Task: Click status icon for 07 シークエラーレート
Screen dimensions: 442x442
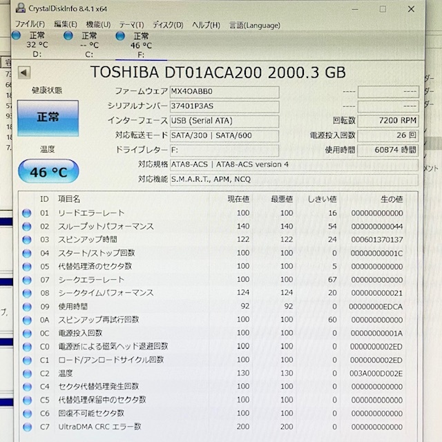Action: tap(27, 280)
